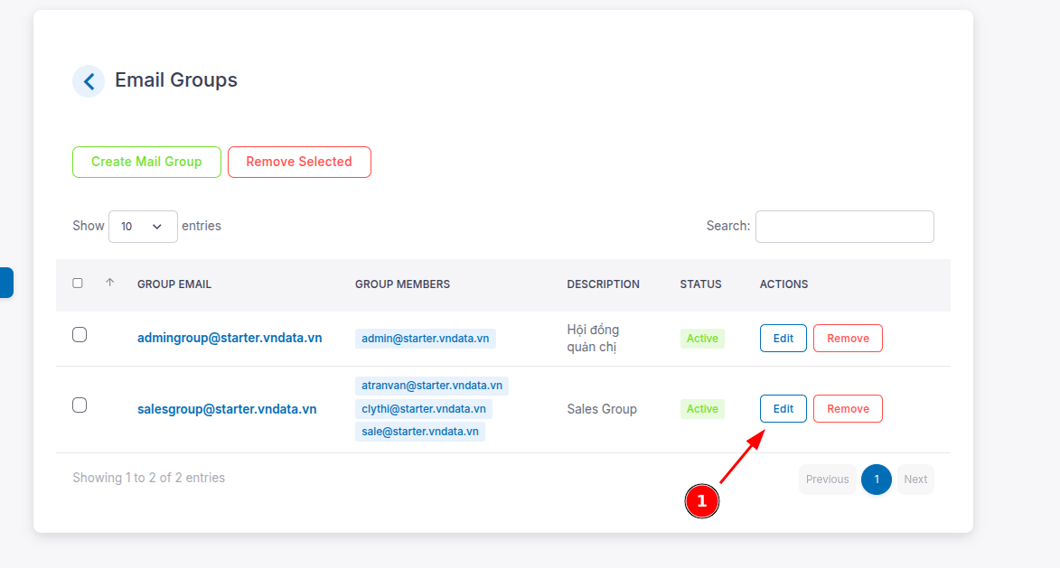Click the atranvan@starter.vndata.vn member tag
The width and height of the screenshot is (1060, 568).
coord(432,386)
